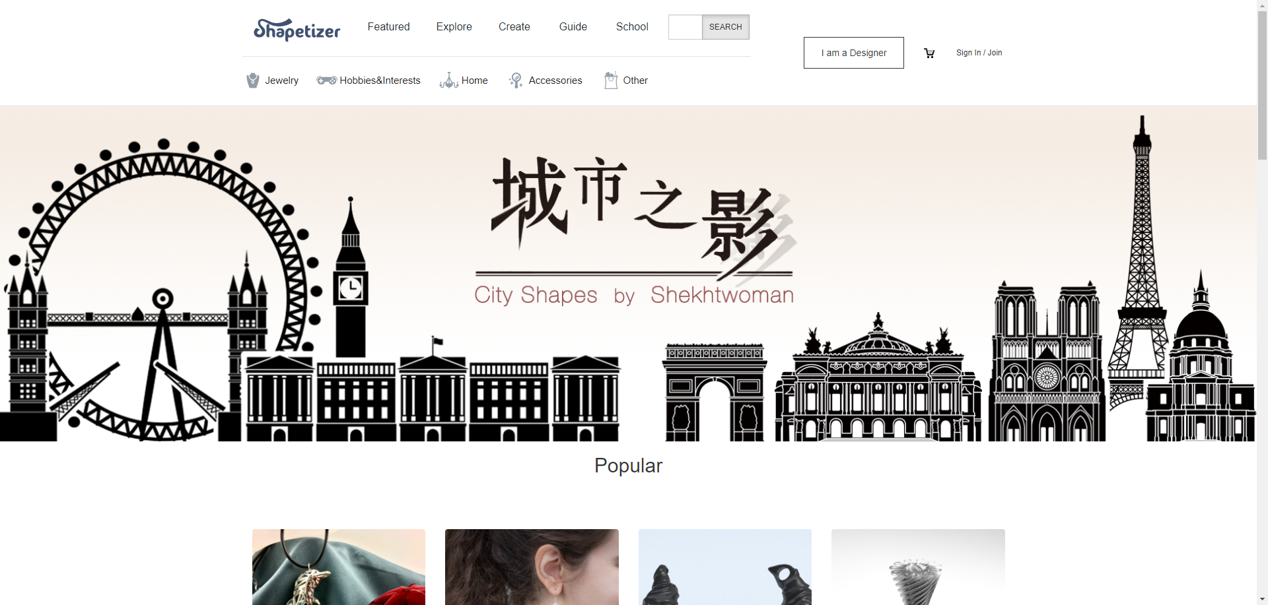Open the Guide menu item

(x=573, y=26)
